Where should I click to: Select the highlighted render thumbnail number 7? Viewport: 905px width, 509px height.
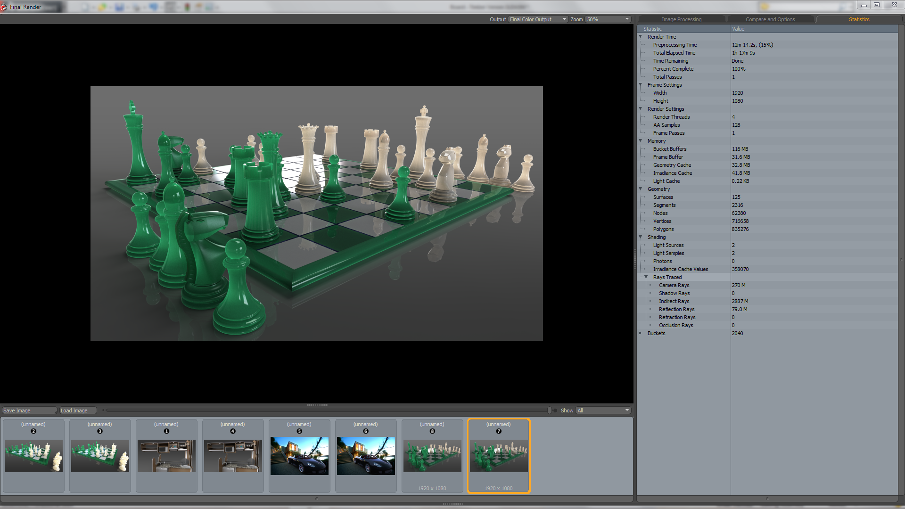click(499, 456)
